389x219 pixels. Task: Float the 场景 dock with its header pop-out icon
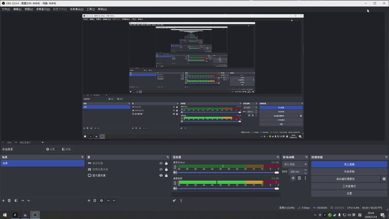[82, 157]
